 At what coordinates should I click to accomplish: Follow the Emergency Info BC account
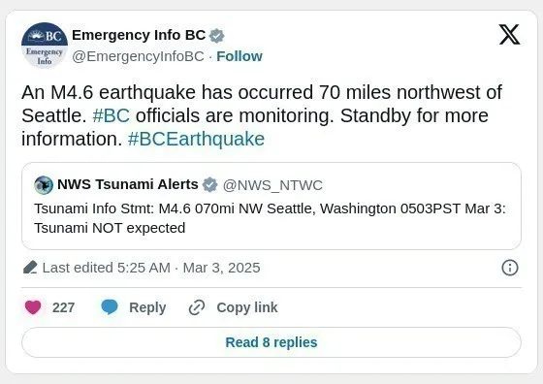[x=240, y=56]
